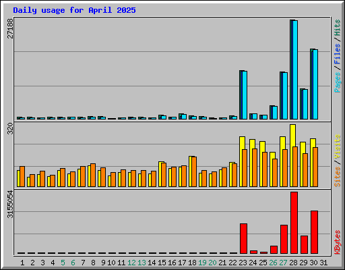This screenshot has height=270, width=345.
Task: Click the cyan hits bar for day 27
Action: pyautogui.click(x=285, y=96)
